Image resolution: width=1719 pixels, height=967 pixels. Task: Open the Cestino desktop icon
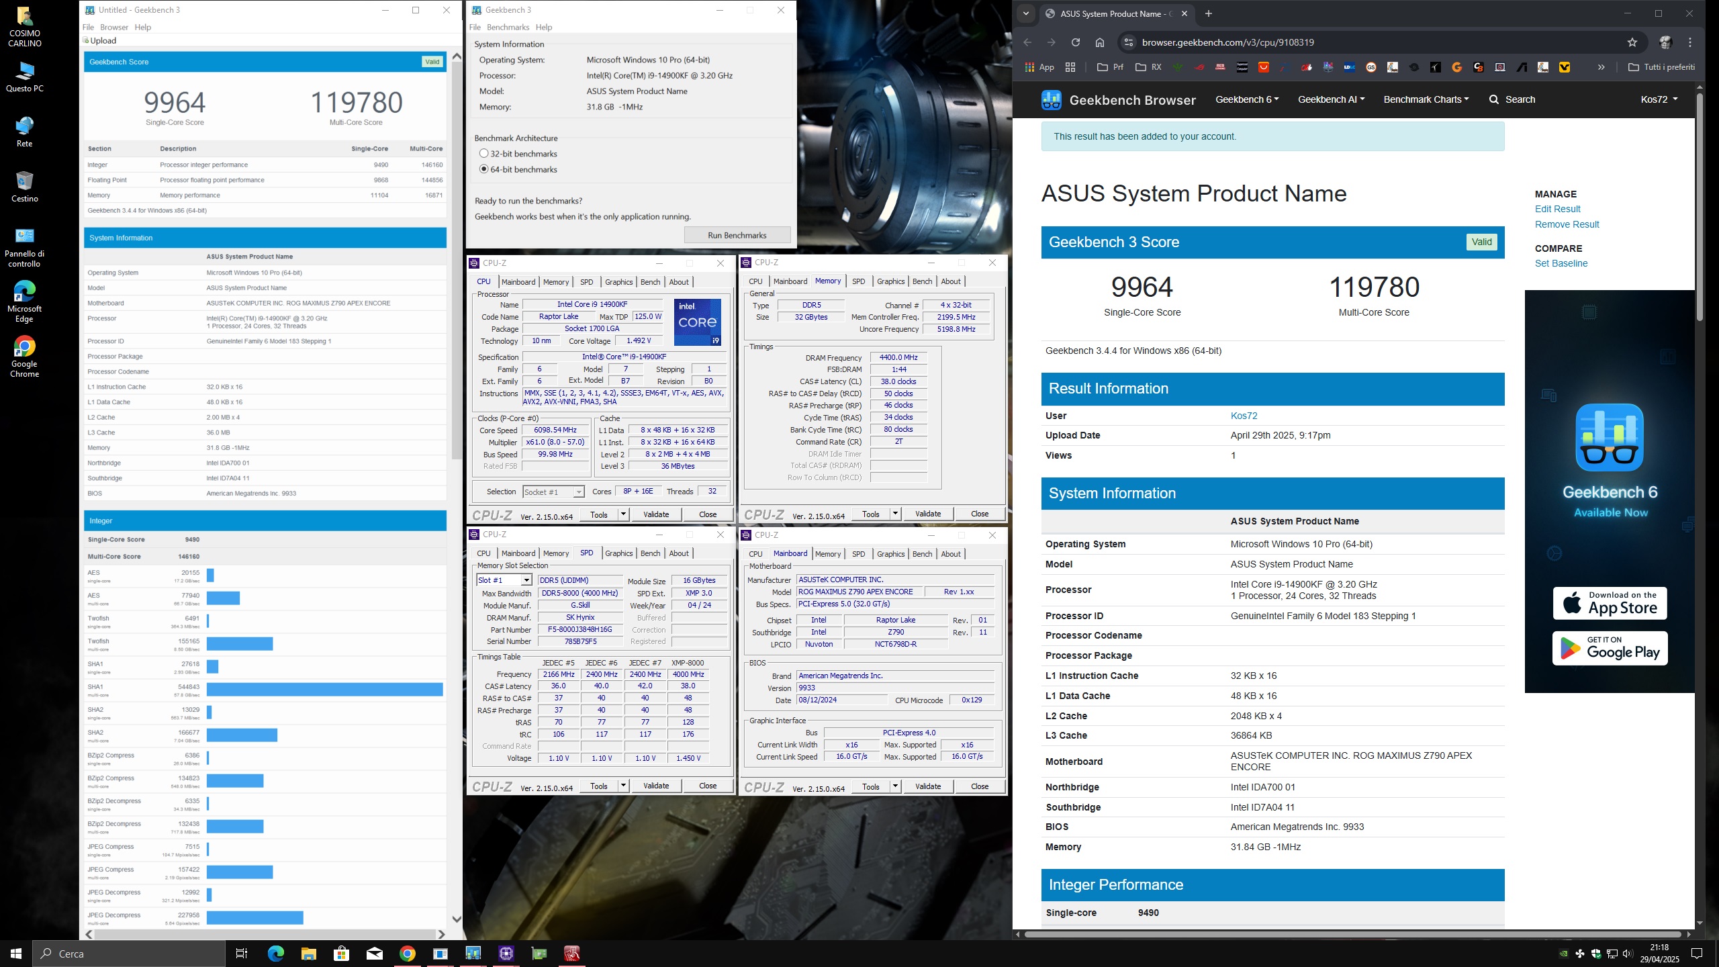25,186
